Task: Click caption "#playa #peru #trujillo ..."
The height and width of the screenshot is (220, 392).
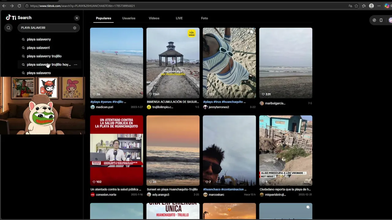Action: [108, 102]
